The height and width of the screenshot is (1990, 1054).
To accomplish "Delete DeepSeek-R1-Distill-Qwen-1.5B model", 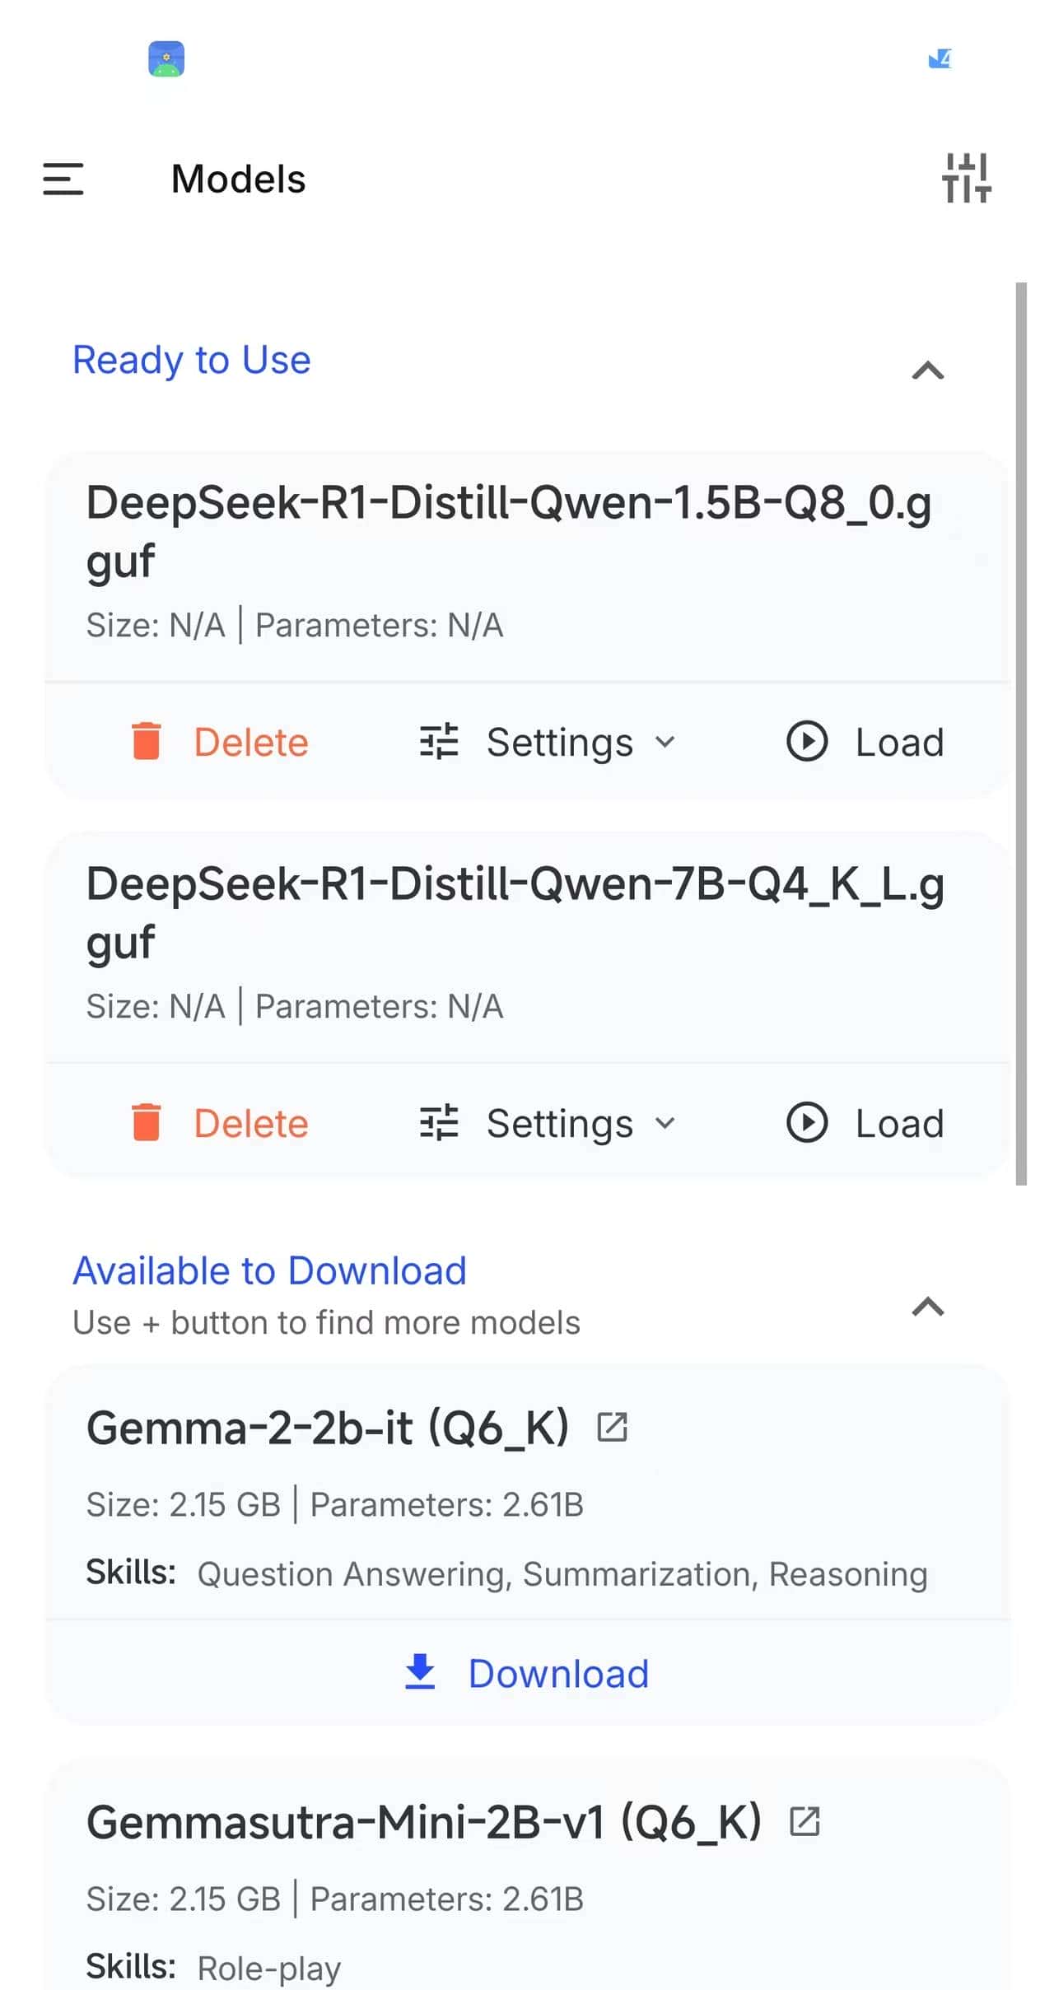I will tap(219, 742).
